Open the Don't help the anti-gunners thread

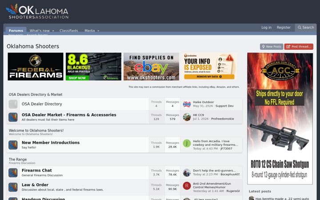(x=214, y=170)
